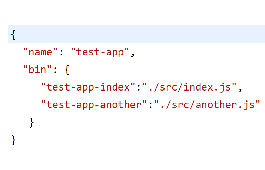Click the "test-app-index" key
This screenshot has height=170, width=265.
[x=88, y=87]
